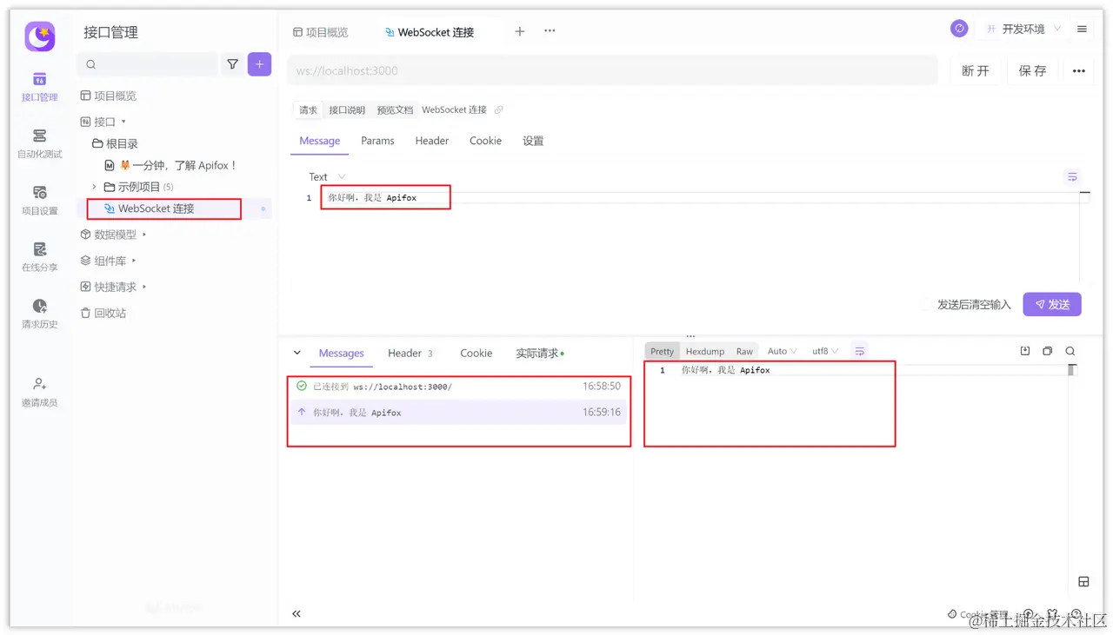
Task: Click the filter funnel icon
Action: [232, 64]
